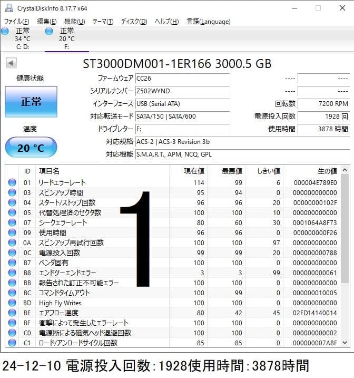Click raw value 000000000F26

314,233
